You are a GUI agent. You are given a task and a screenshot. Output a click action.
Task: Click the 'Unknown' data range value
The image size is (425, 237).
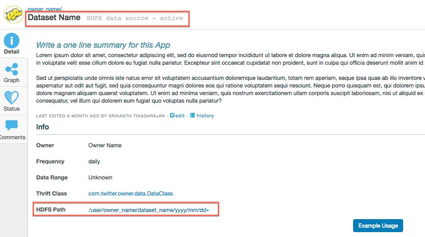(x=100, y=178)
